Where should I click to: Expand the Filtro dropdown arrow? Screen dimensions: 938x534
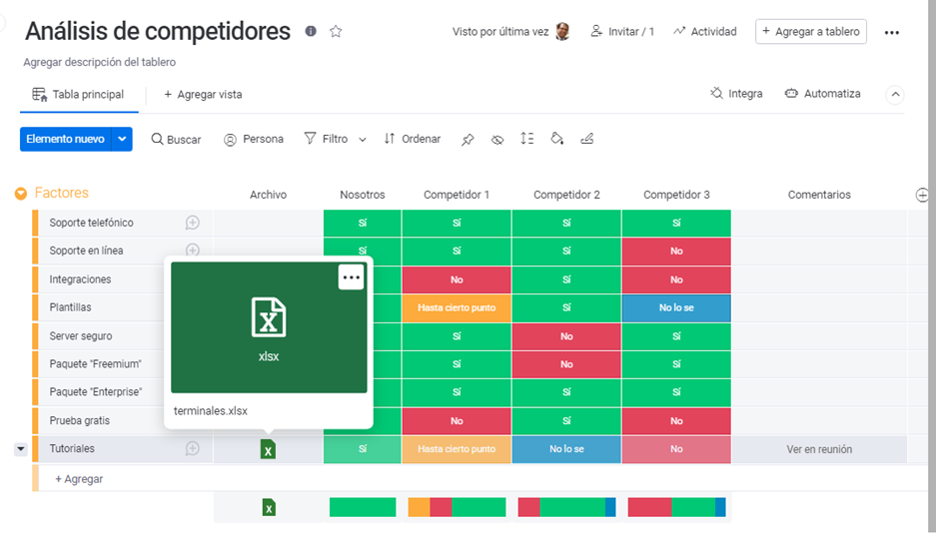(x=363, y=140)
